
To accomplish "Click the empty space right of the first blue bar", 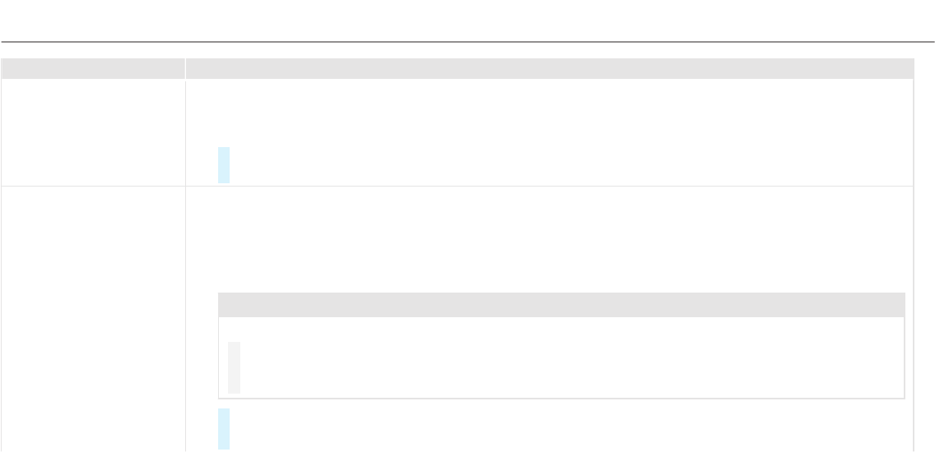I will click(x=568, y=165).
